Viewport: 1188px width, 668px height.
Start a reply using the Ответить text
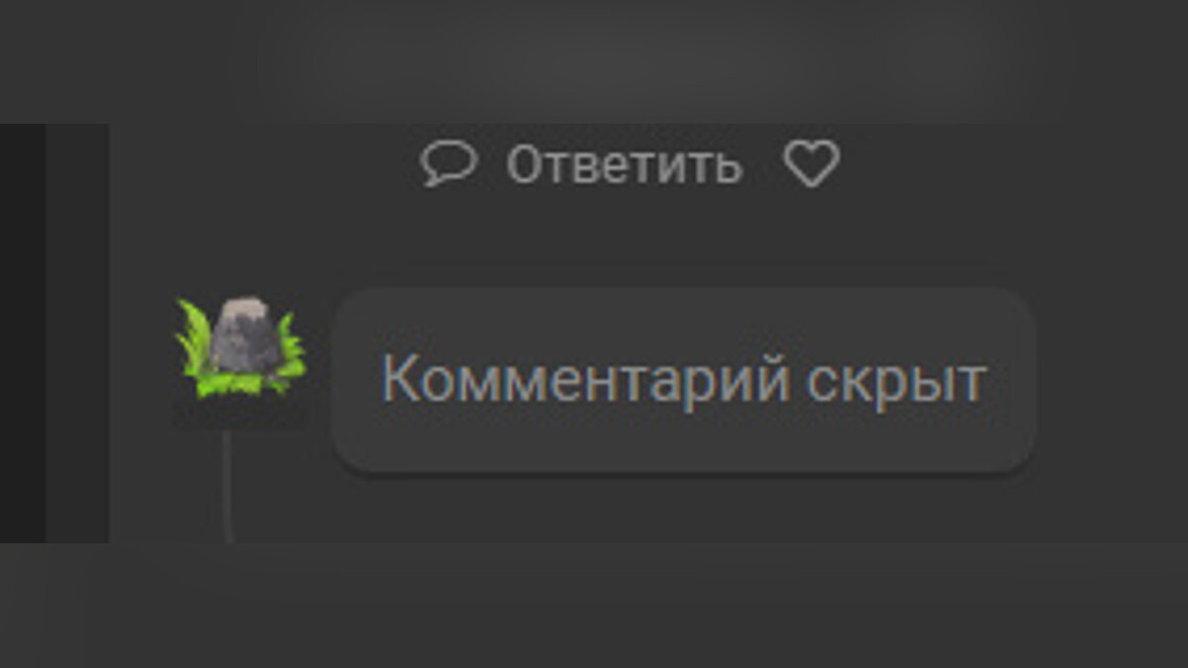tap(624, 165)
